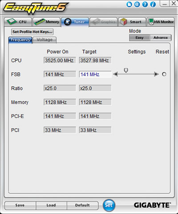The height and width of the screenshot is (214, 178).
Task: Select the Frequency sub-tab
Action: coord(20,40)
